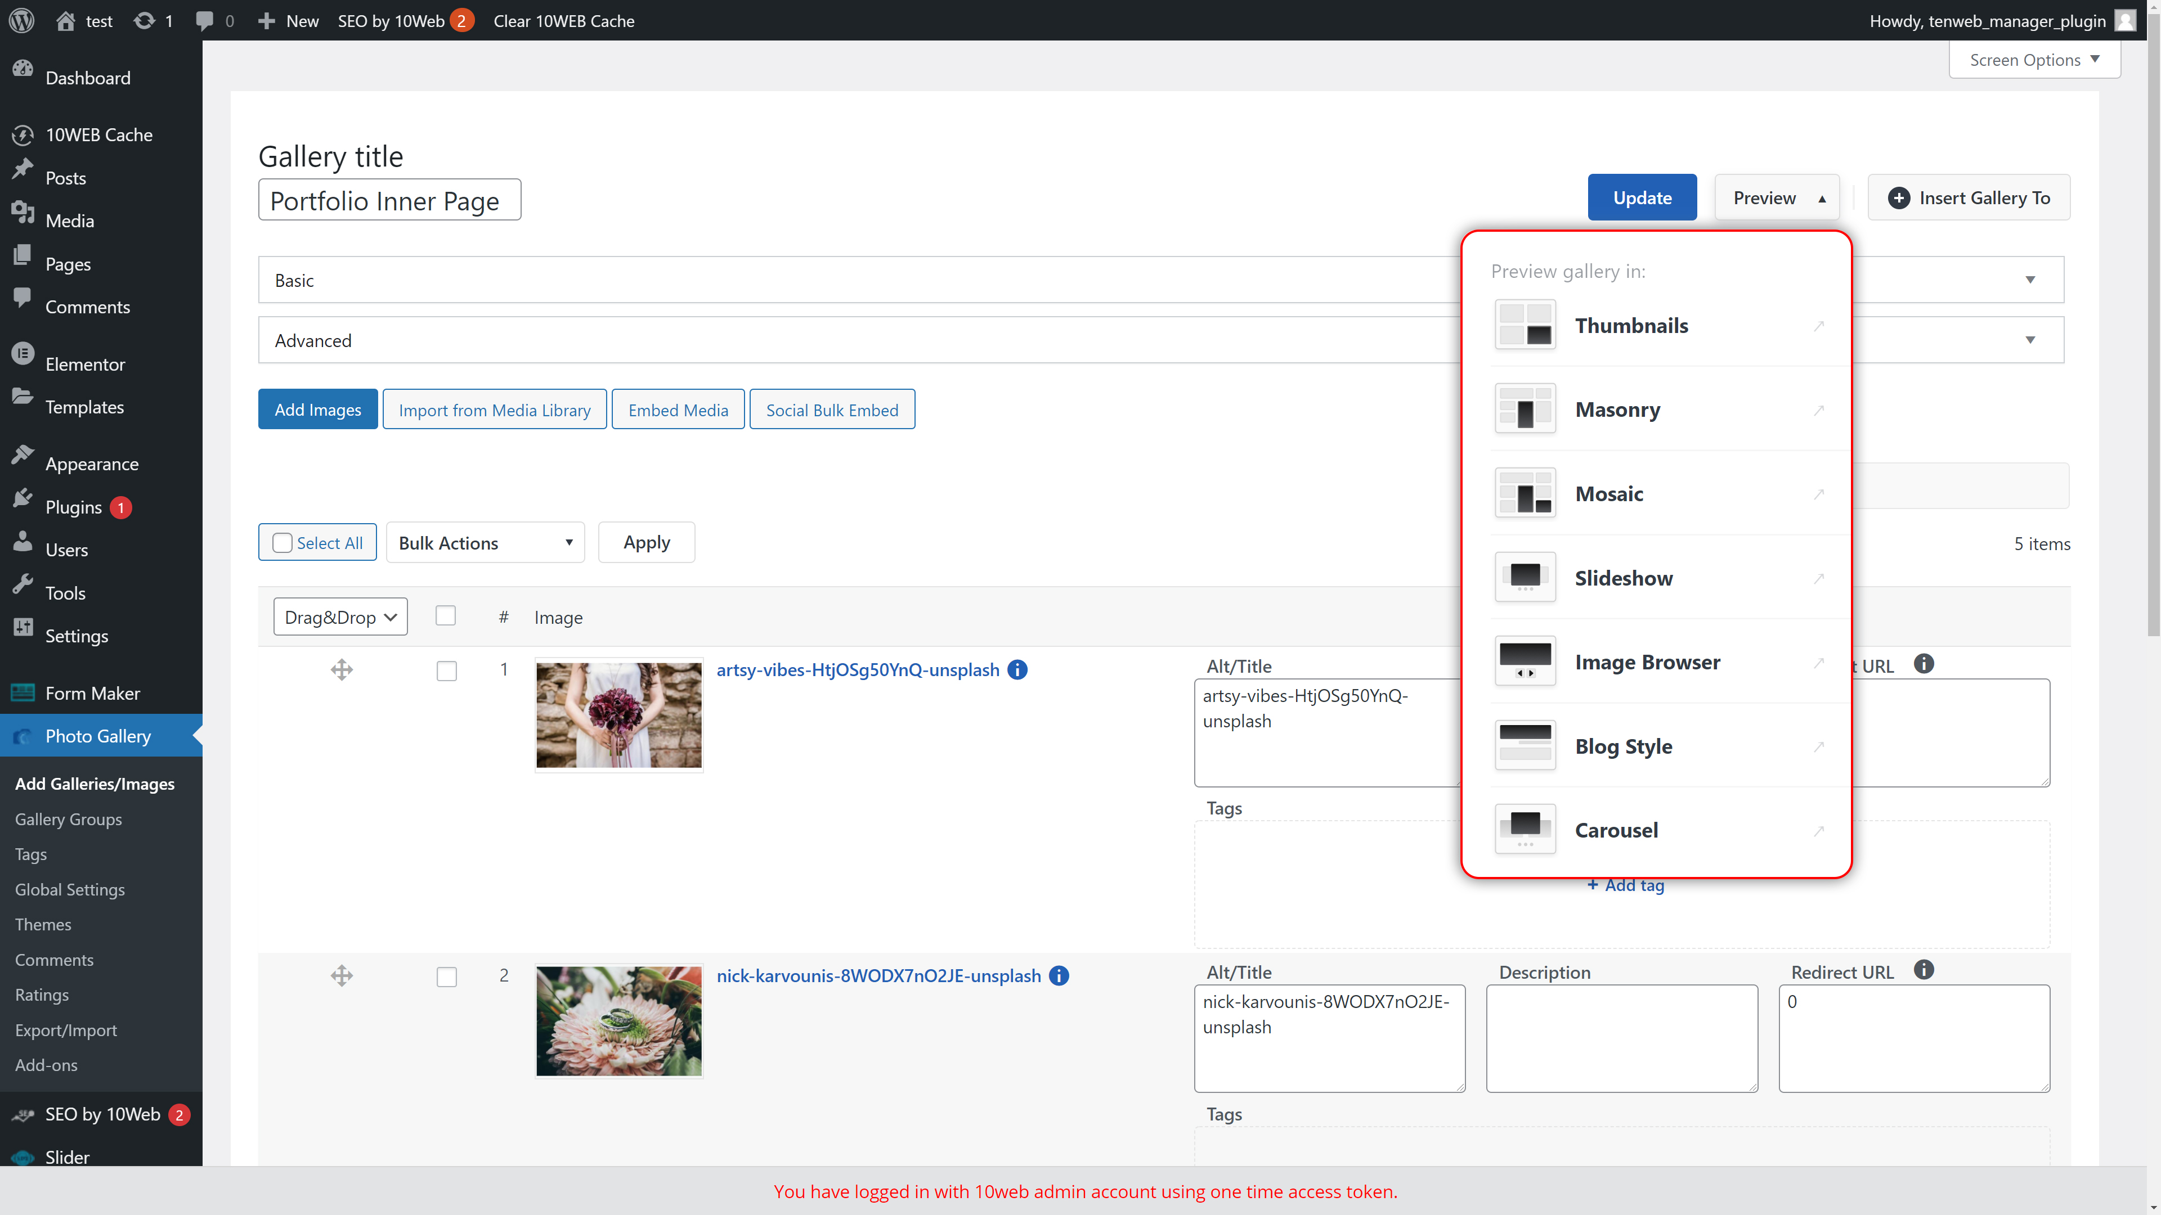The height and width of the screenshot is (1215, 2161).
Task: Click the Elementor sidebar icon
Action: click(23, 353)
